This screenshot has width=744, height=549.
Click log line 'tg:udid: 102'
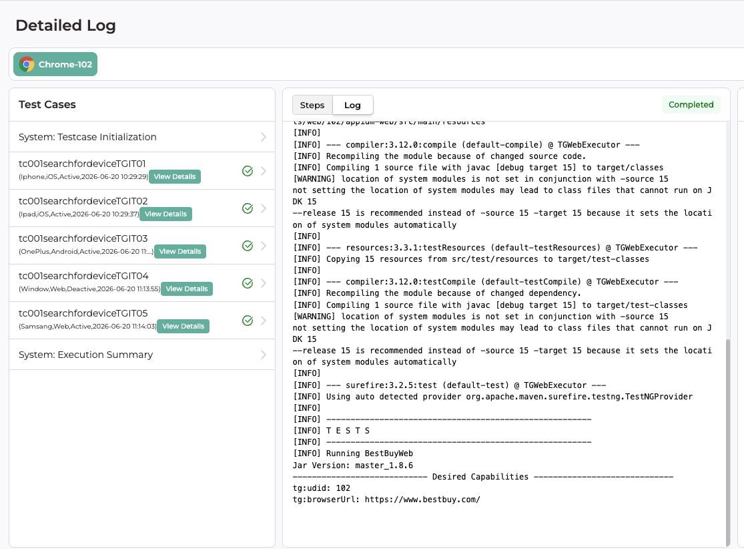[x=321, y=488]
